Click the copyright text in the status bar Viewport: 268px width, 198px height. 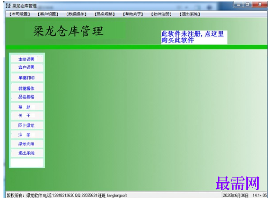point(67,195)
